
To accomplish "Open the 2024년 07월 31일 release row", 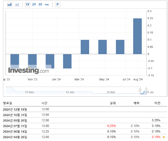I will pos(85,126).
